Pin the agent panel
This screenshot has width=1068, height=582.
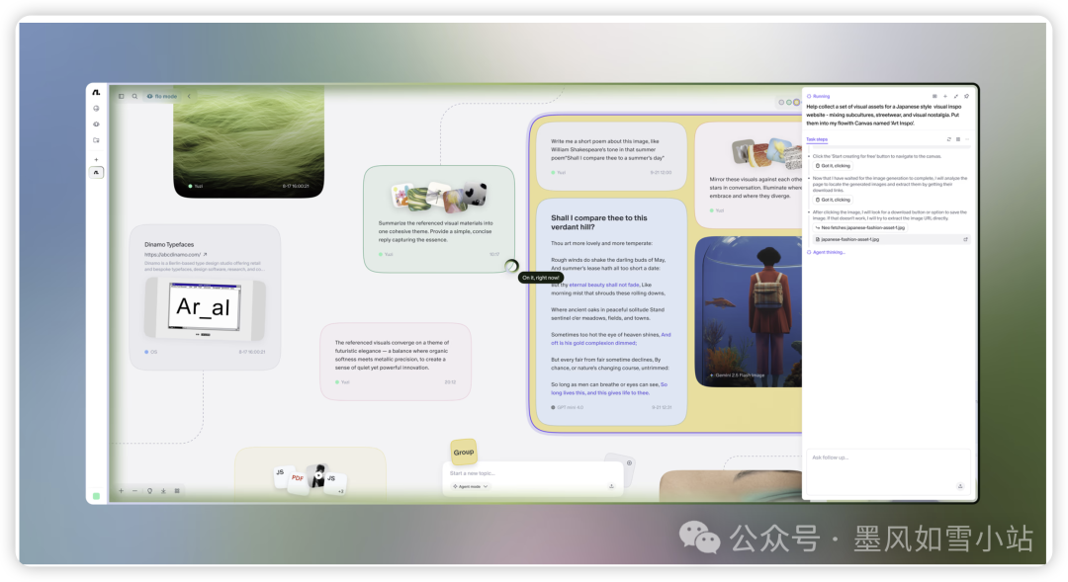click(966, 96)
